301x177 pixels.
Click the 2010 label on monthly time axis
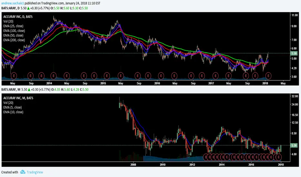pos(162,164)
